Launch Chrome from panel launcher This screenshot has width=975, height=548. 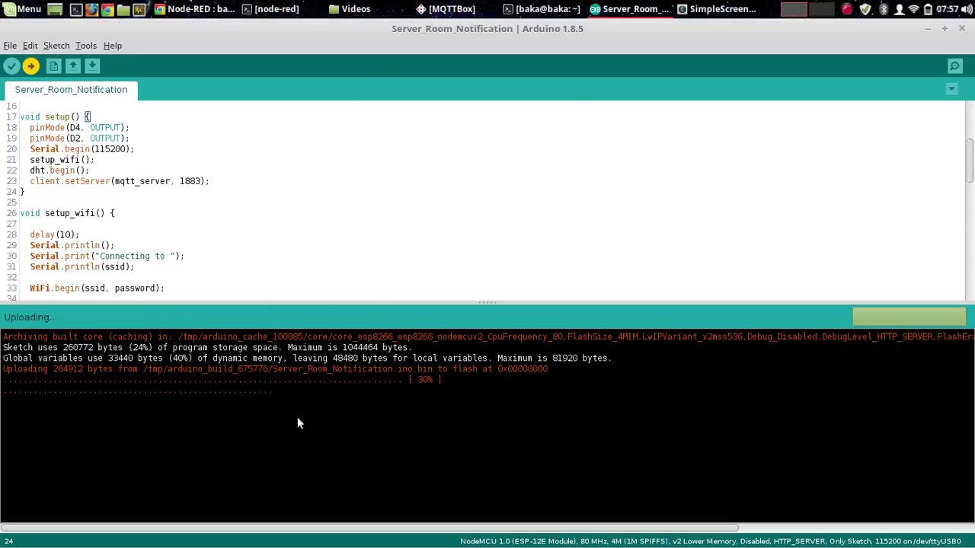click(107, 9)
